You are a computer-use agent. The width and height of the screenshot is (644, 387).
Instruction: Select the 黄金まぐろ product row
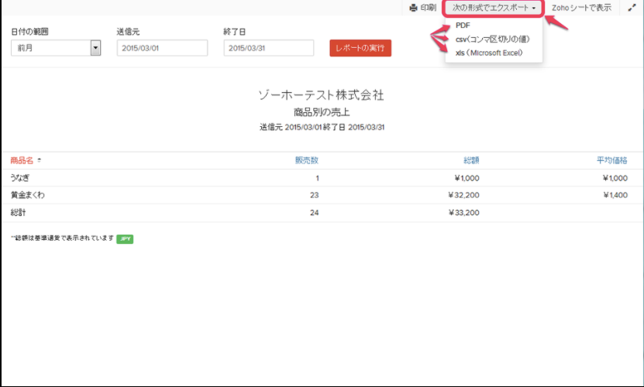coord(27,195)
